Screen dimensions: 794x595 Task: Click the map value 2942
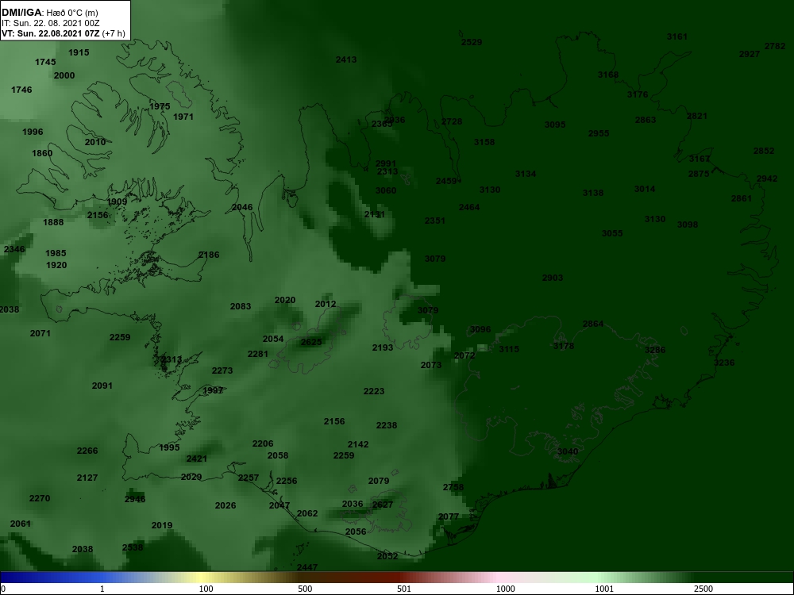point(767,179)
